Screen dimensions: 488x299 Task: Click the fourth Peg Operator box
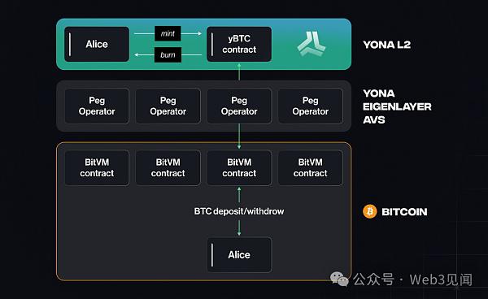(311, 106)
